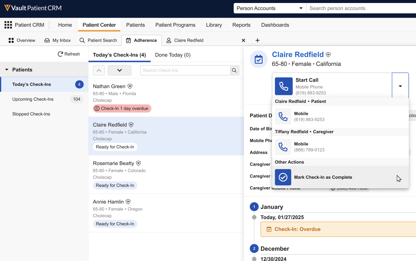Call Claire Redfield's mobile number
The height and width of the screenshot is (261, 416).
click(283, 116)
